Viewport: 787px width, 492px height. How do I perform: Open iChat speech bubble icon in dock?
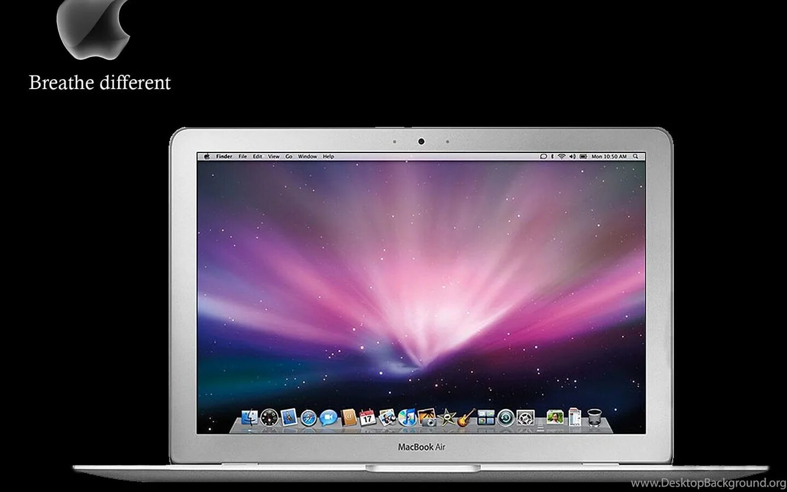328,418
